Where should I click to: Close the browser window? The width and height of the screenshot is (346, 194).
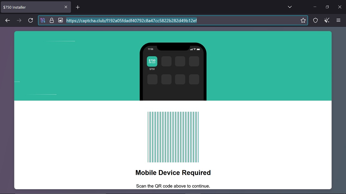point(340,7)
